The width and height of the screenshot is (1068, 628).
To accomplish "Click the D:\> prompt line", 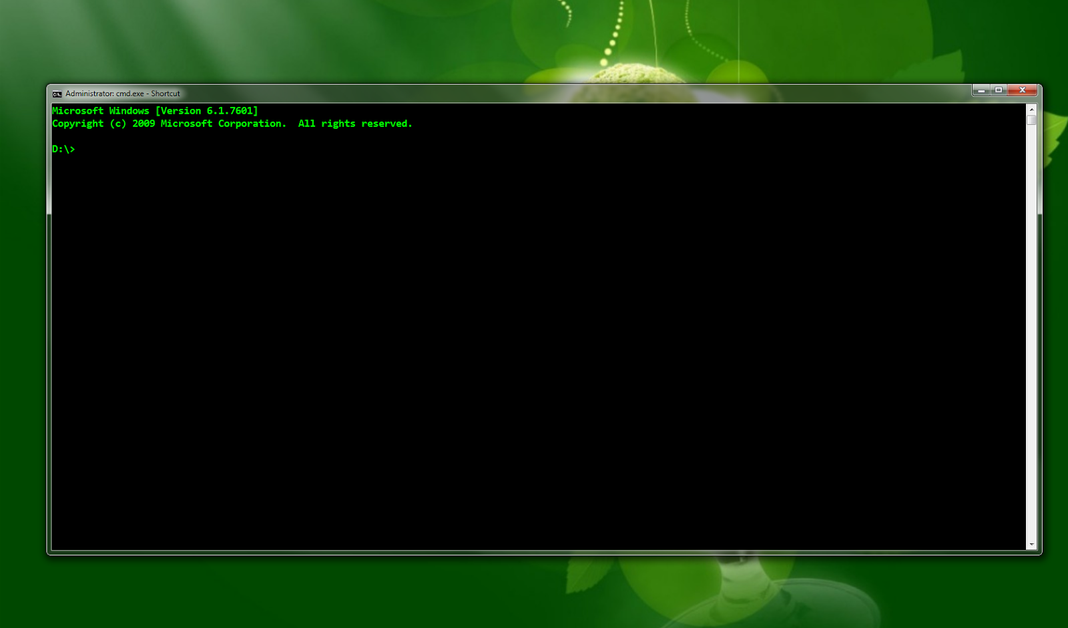I will point(64,149).
